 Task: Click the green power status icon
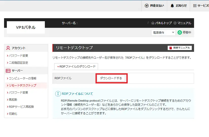pos(180,32)
